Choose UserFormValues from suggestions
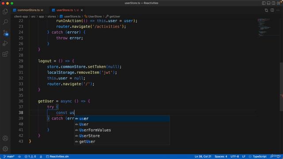Viewport: 283px width, 159px height. (122, 130)
